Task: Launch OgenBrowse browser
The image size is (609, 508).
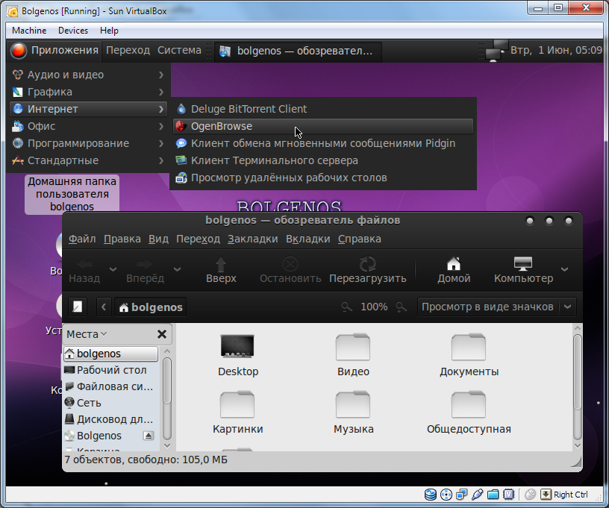Action: point(323,126)
